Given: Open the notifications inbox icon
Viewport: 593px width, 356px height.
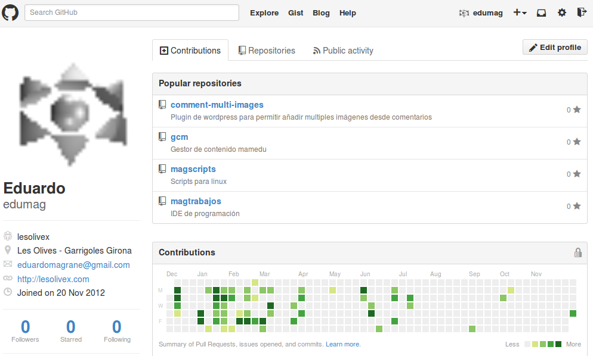Looking at the screenshot, I should pyautogui.click(x=541, y=13).
